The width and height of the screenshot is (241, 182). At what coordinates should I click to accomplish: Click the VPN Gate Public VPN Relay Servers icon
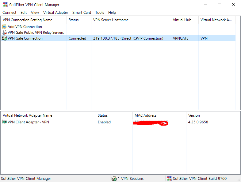tap(5, 32)
